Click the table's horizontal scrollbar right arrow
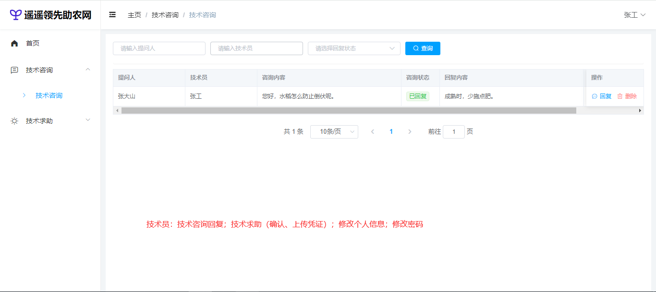 pos(640,110)
